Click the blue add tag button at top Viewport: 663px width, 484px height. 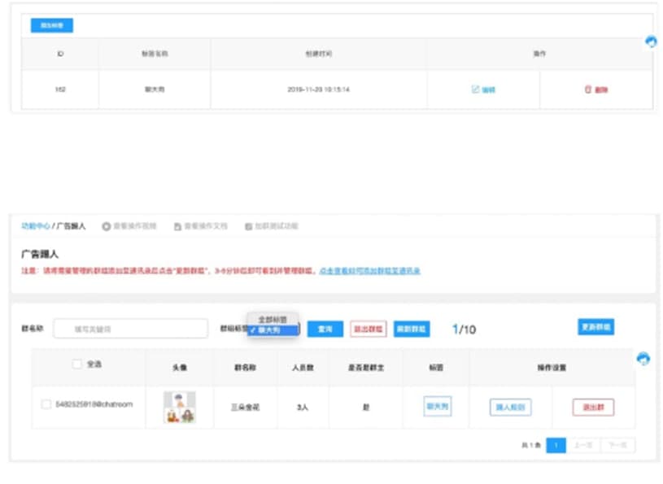point(52,25)
